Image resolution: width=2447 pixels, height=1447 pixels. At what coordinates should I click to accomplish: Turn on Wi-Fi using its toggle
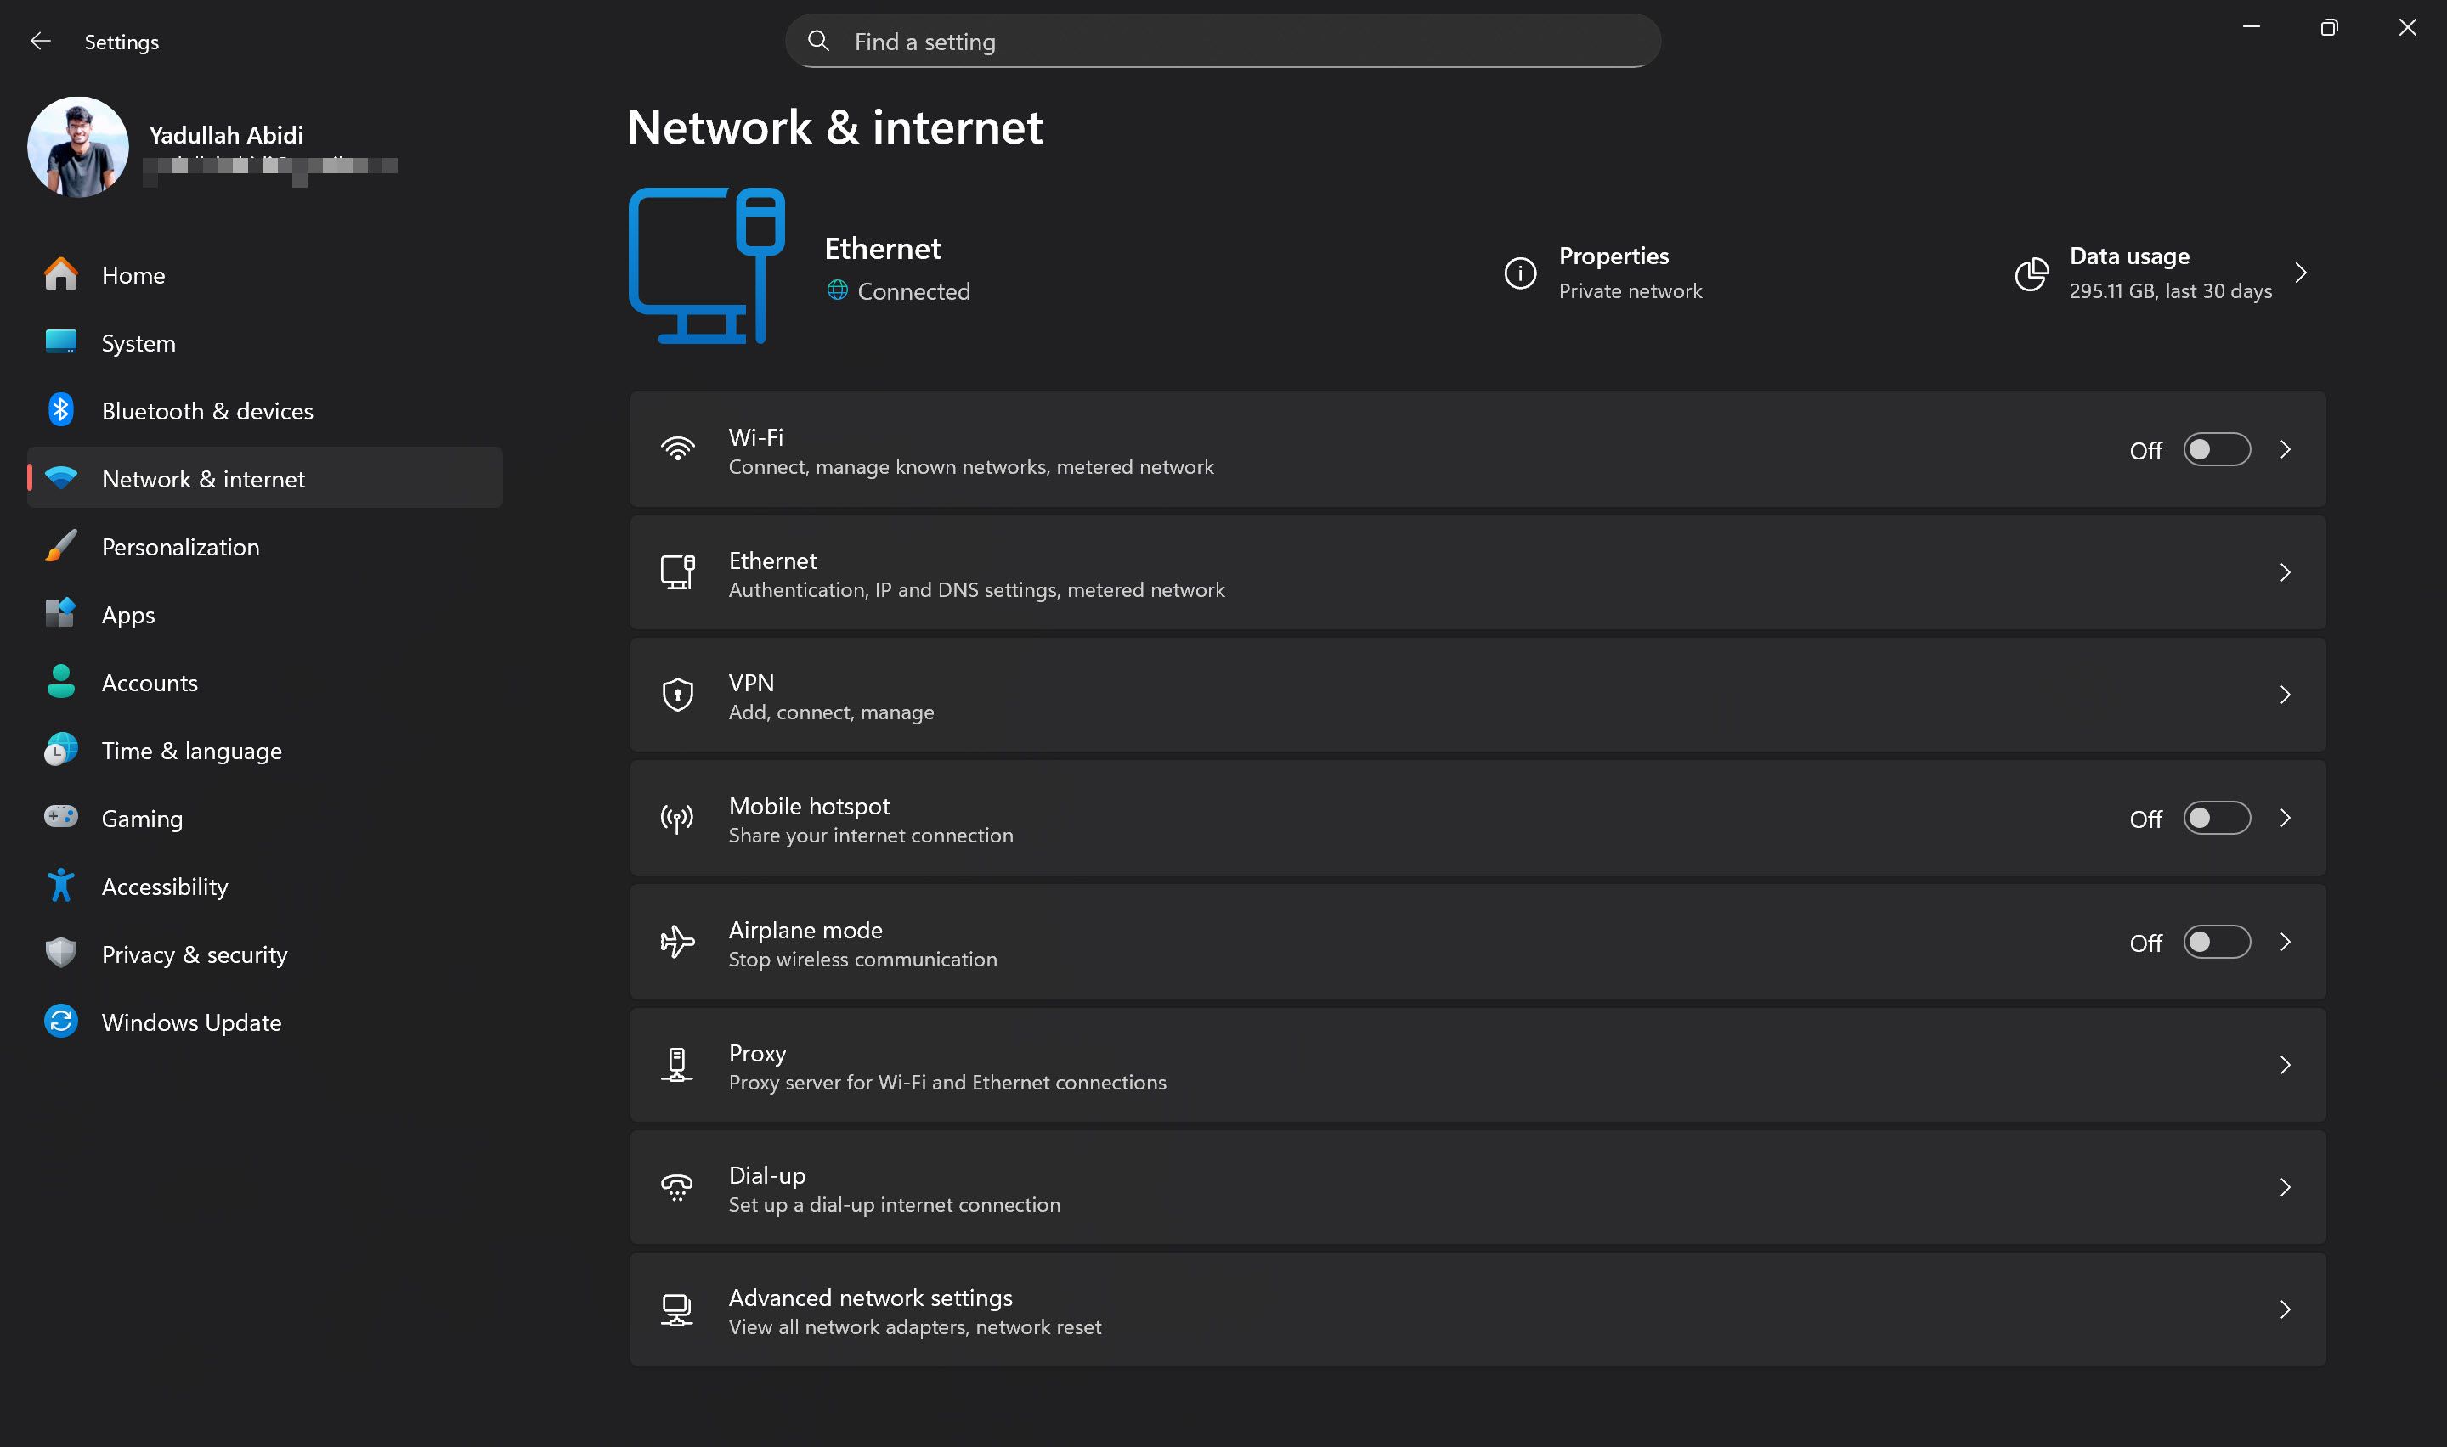click(x=2215, y=449)
